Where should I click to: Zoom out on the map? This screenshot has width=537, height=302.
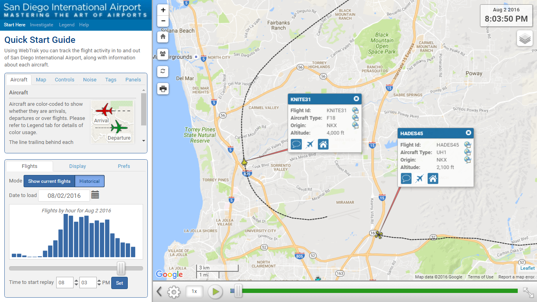click(x=163, y=21)
